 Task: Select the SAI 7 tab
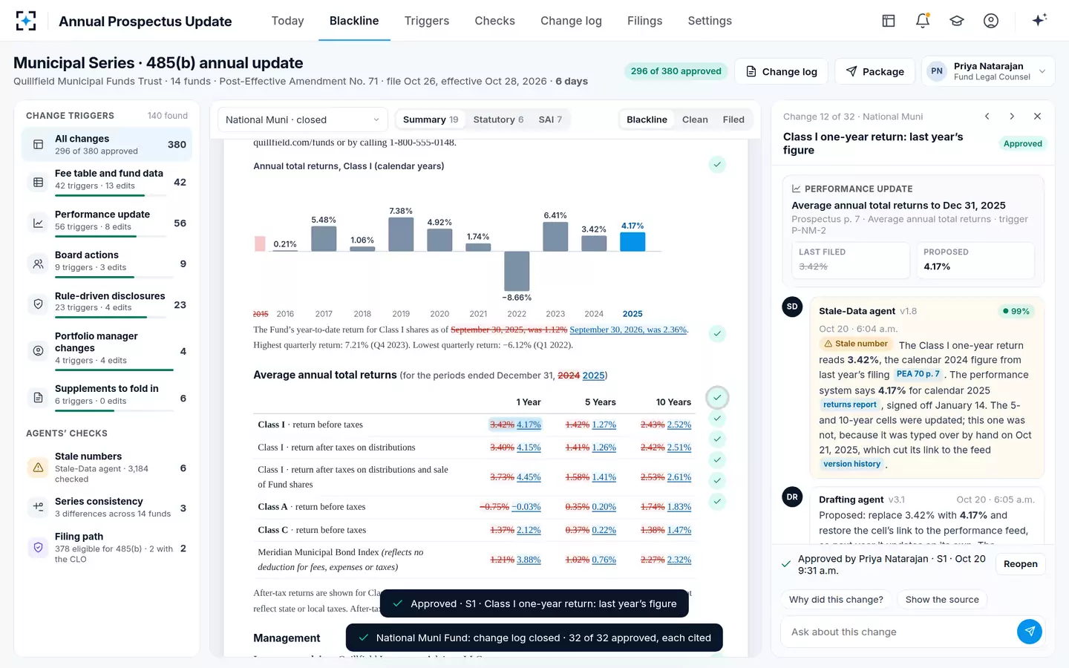550,119
